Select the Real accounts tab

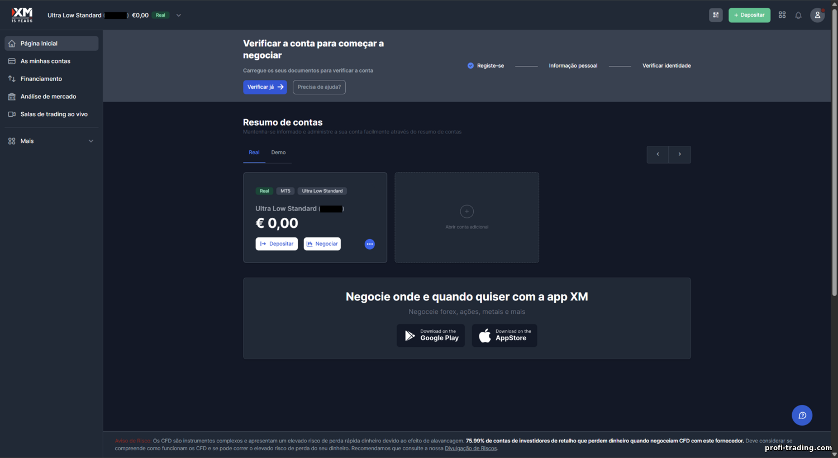pyautogui.click(x=254, y=152)
